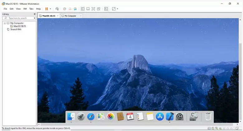
Task: Toggle the thumbnail bar view
Action: (88, 9)
